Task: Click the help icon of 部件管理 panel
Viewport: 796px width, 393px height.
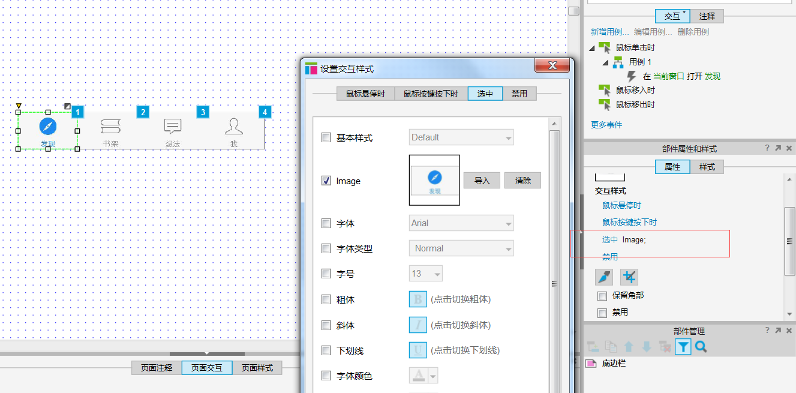Action: (x=767, y=331)
